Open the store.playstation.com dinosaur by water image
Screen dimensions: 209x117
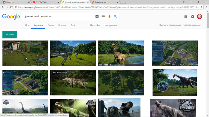click(x=121, y=53)
